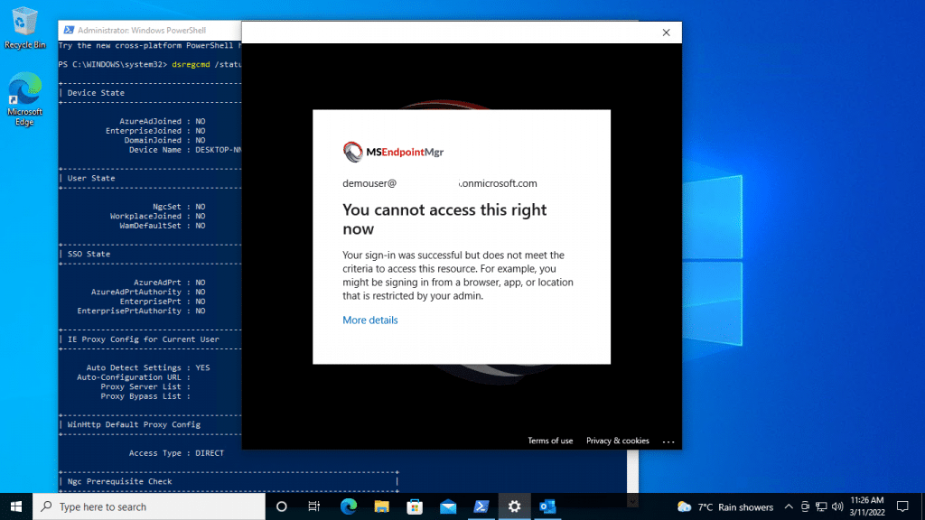Click the PowerShell window vertical scrollbar down arrow
Screen dimensions: 925x520
[x=632, y=500]
